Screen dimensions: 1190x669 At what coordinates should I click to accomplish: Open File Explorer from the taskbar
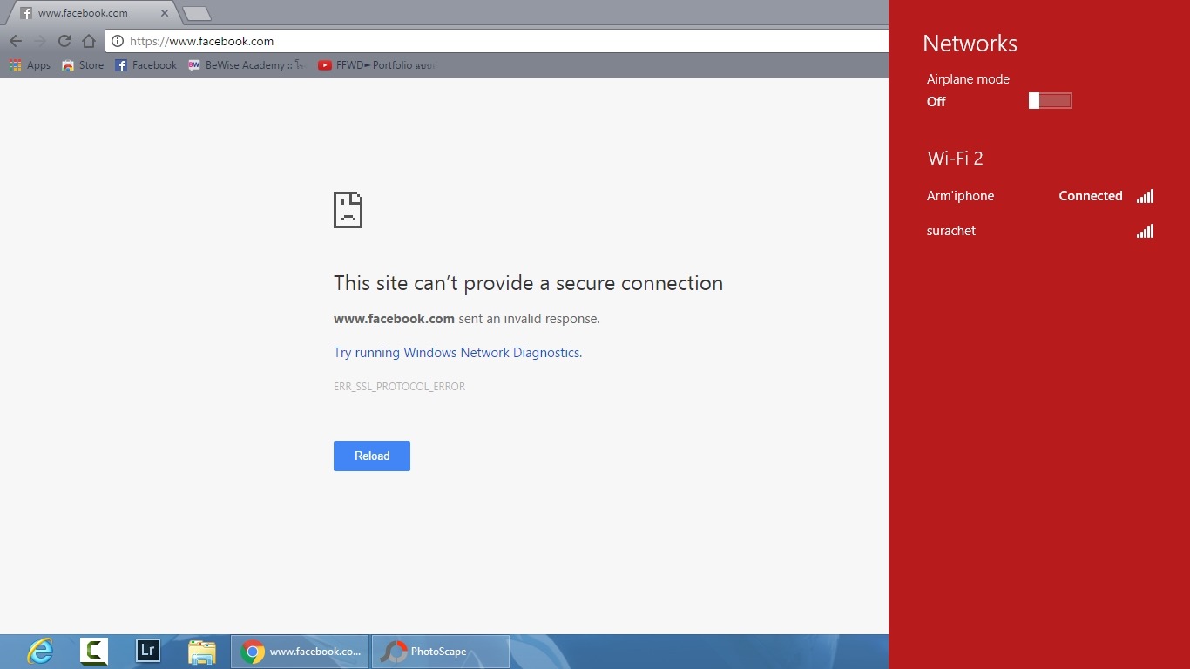coord(202,652)
